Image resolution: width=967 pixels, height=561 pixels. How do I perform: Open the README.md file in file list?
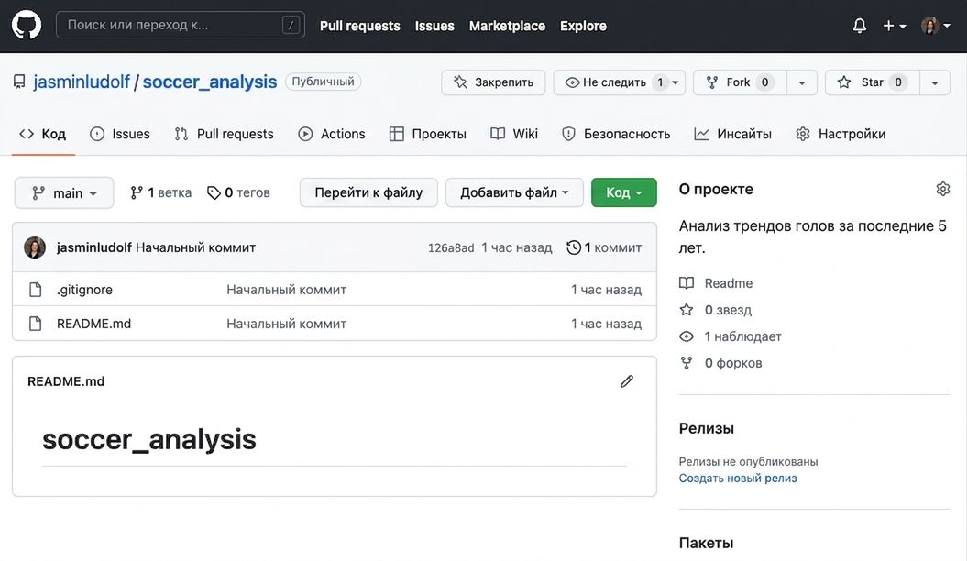(93, 323)
